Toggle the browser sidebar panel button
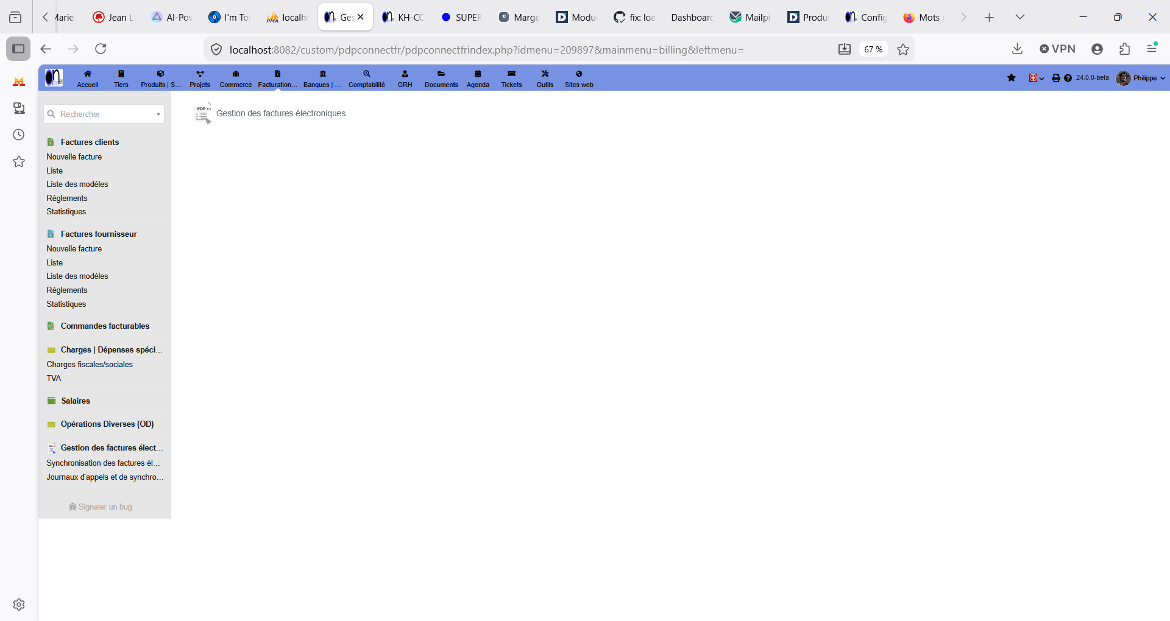This screenshot has width=1170, height=621. click(18, 49)
